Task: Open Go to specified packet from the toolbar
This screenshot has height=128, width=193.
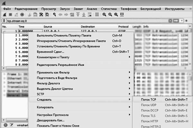Action: [72, 15]
